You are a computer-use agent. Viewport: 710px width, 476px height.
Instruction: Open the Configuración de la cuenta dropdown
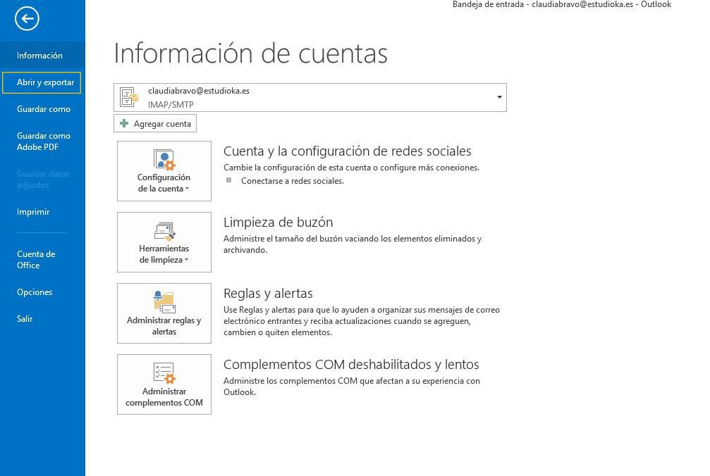click(164, 171)
